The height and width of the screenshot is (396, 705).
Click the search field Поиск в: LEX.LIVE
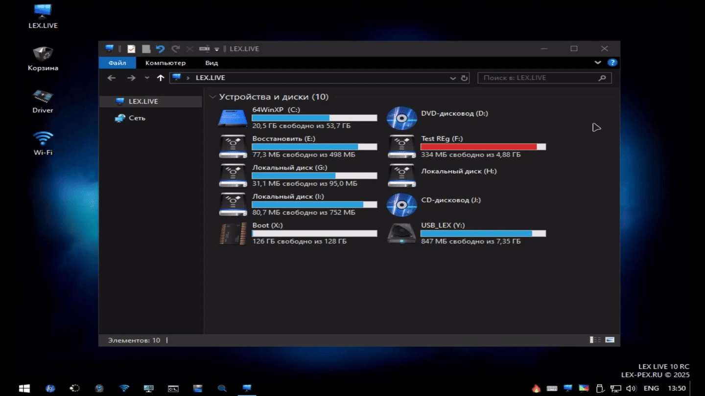[538, 78]
